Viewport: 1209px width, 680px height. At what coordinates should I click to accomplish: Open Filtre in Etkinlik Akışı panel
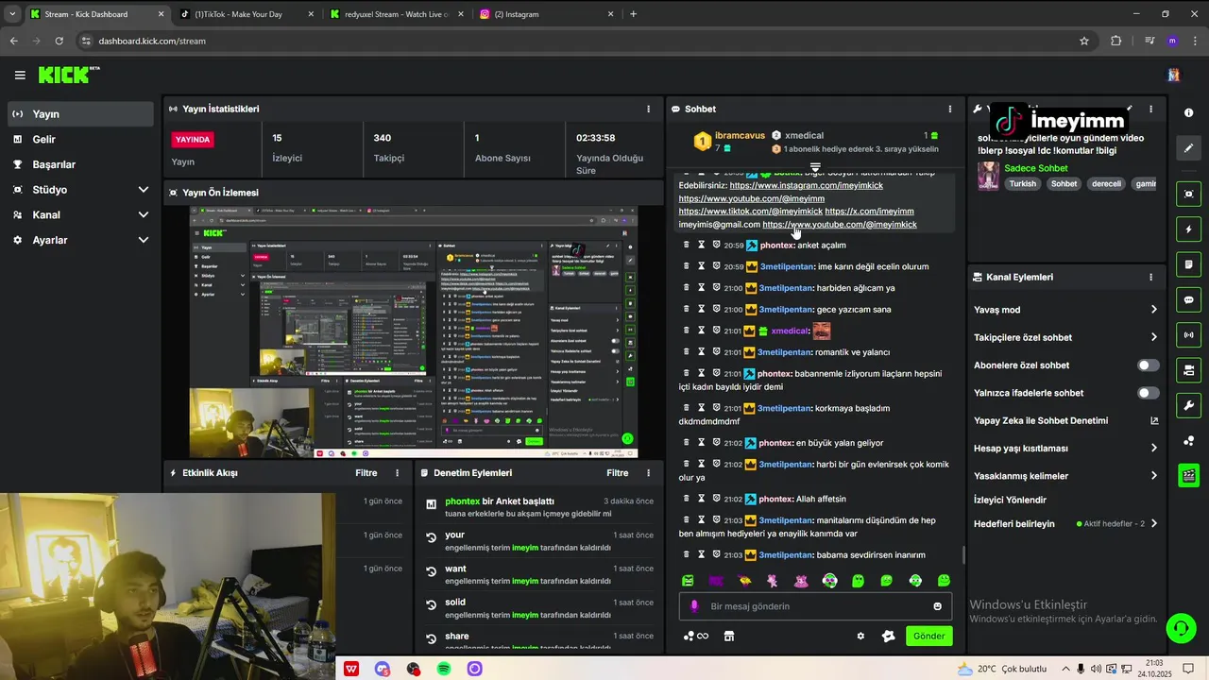(366, 473)
